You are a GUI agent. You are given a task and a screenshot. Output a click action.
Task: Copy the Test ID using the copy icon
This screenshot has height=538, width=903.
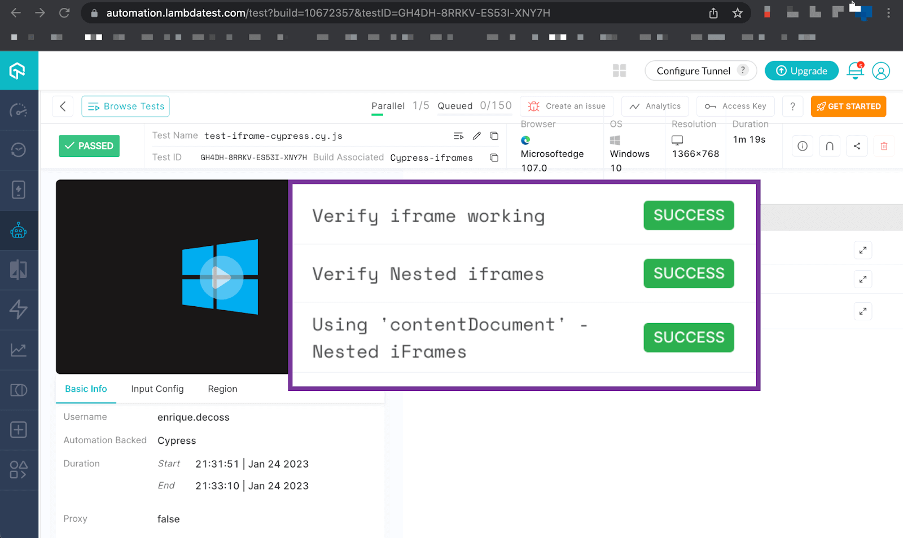click(x=494, y=158)
